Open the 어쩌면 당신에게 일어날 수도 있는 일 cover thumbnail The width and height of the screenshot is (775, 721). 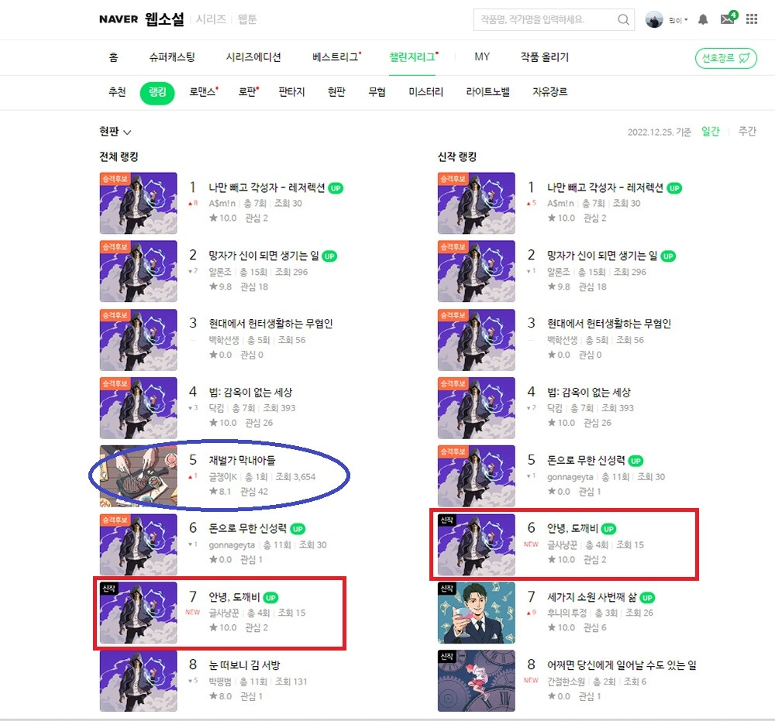[x=476, y=681]
